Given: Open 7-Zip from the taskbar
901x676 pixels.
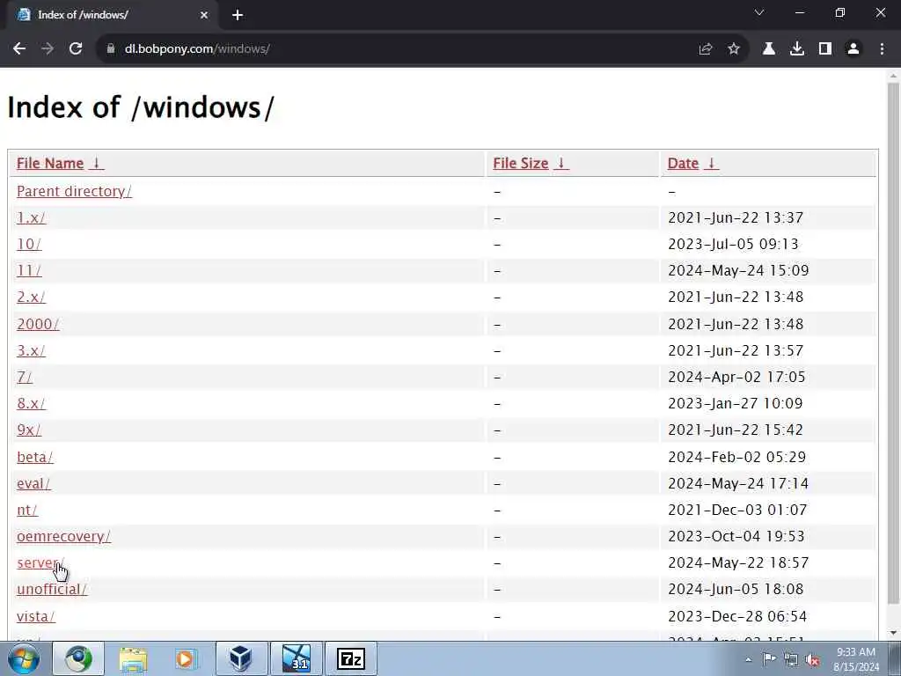Looking at the screenshot, I should point(350,658).
